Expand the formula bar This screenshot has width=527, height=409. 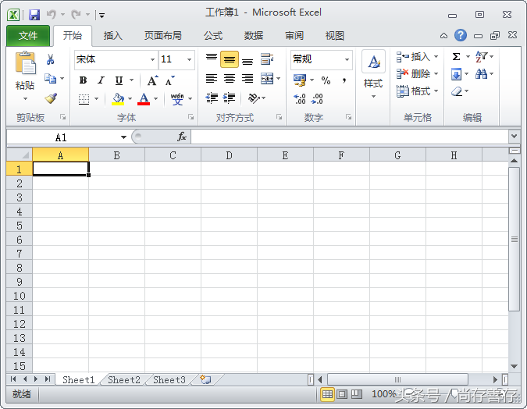coord(514,137)
